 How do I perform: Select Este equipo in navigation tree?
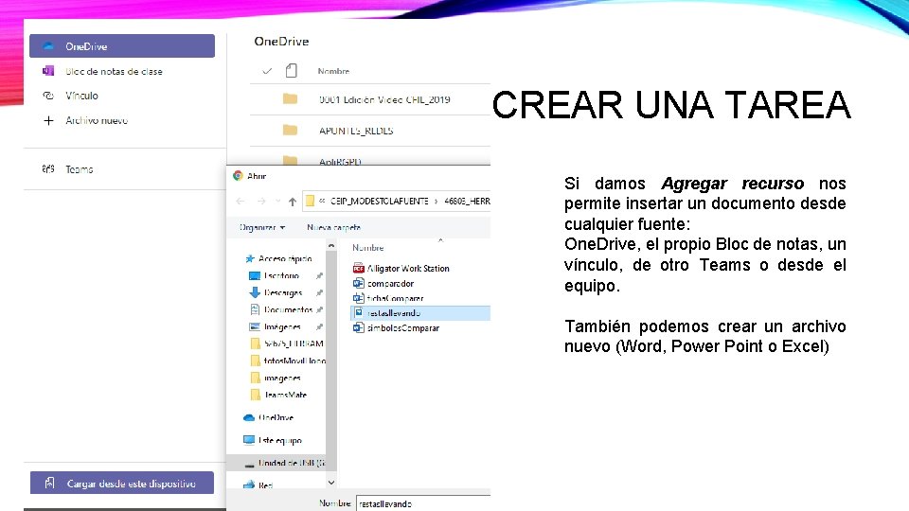pyautogui.click(x=280, y=440)
